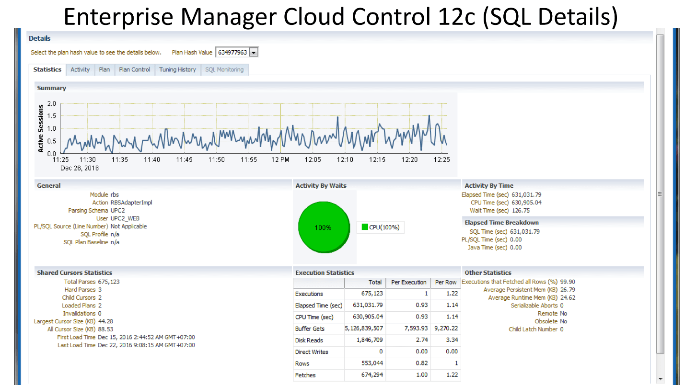The width and height of the screenshot is (685, 385).
Task: Click the User value UPC2_WEB
Action: pyautogui.click(x=125, y=218)
